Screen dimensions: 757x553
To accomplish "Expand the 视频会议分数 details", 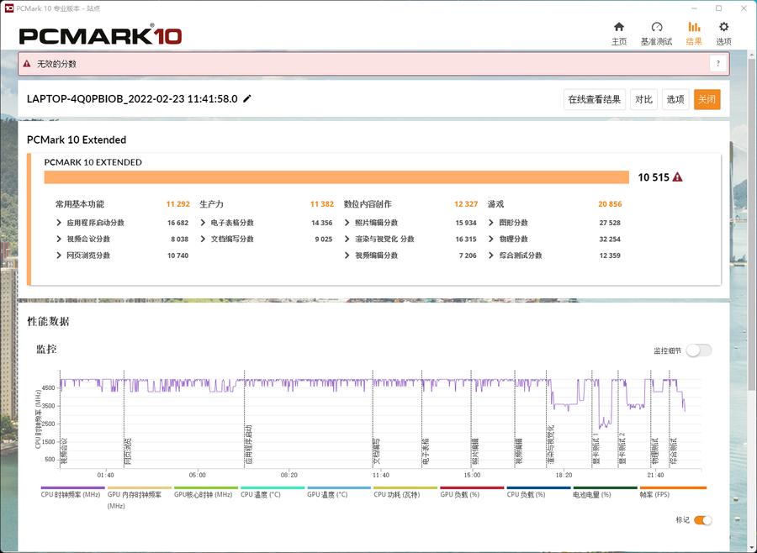I will click(59, 240).
